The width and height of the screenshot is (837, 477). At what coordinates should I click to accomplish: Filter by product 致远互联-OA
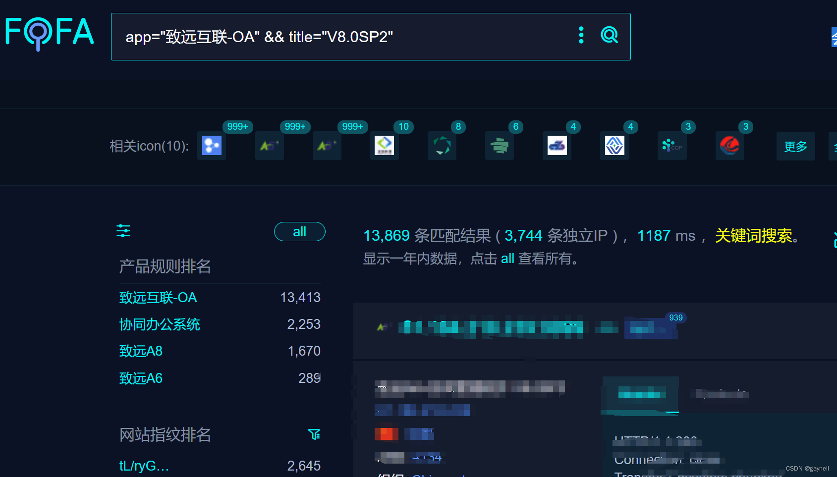[158, 298]
